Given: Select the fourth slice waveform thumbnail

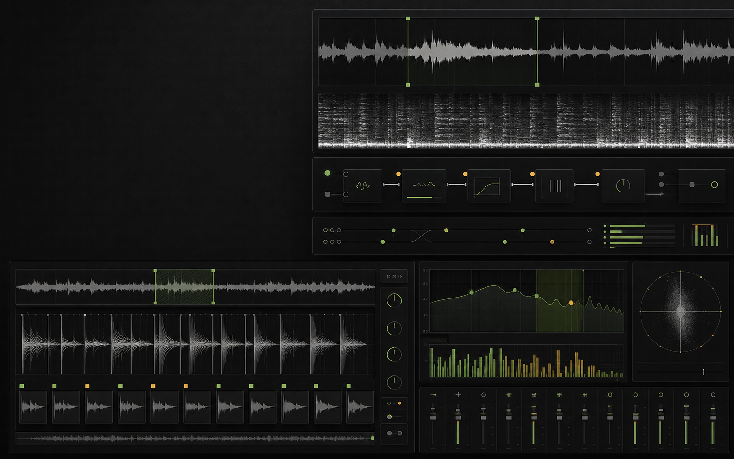Looking at the screenshot, I should [131, 407].
